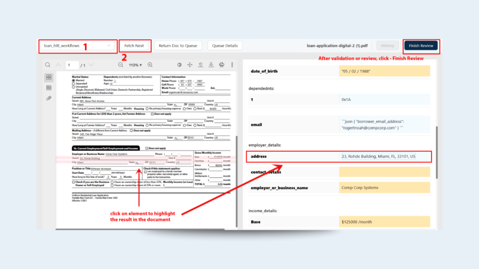The width and height of the screenshot is (479, 269).
Task: Click the employer address value field
Action: (x=384, y=156)
